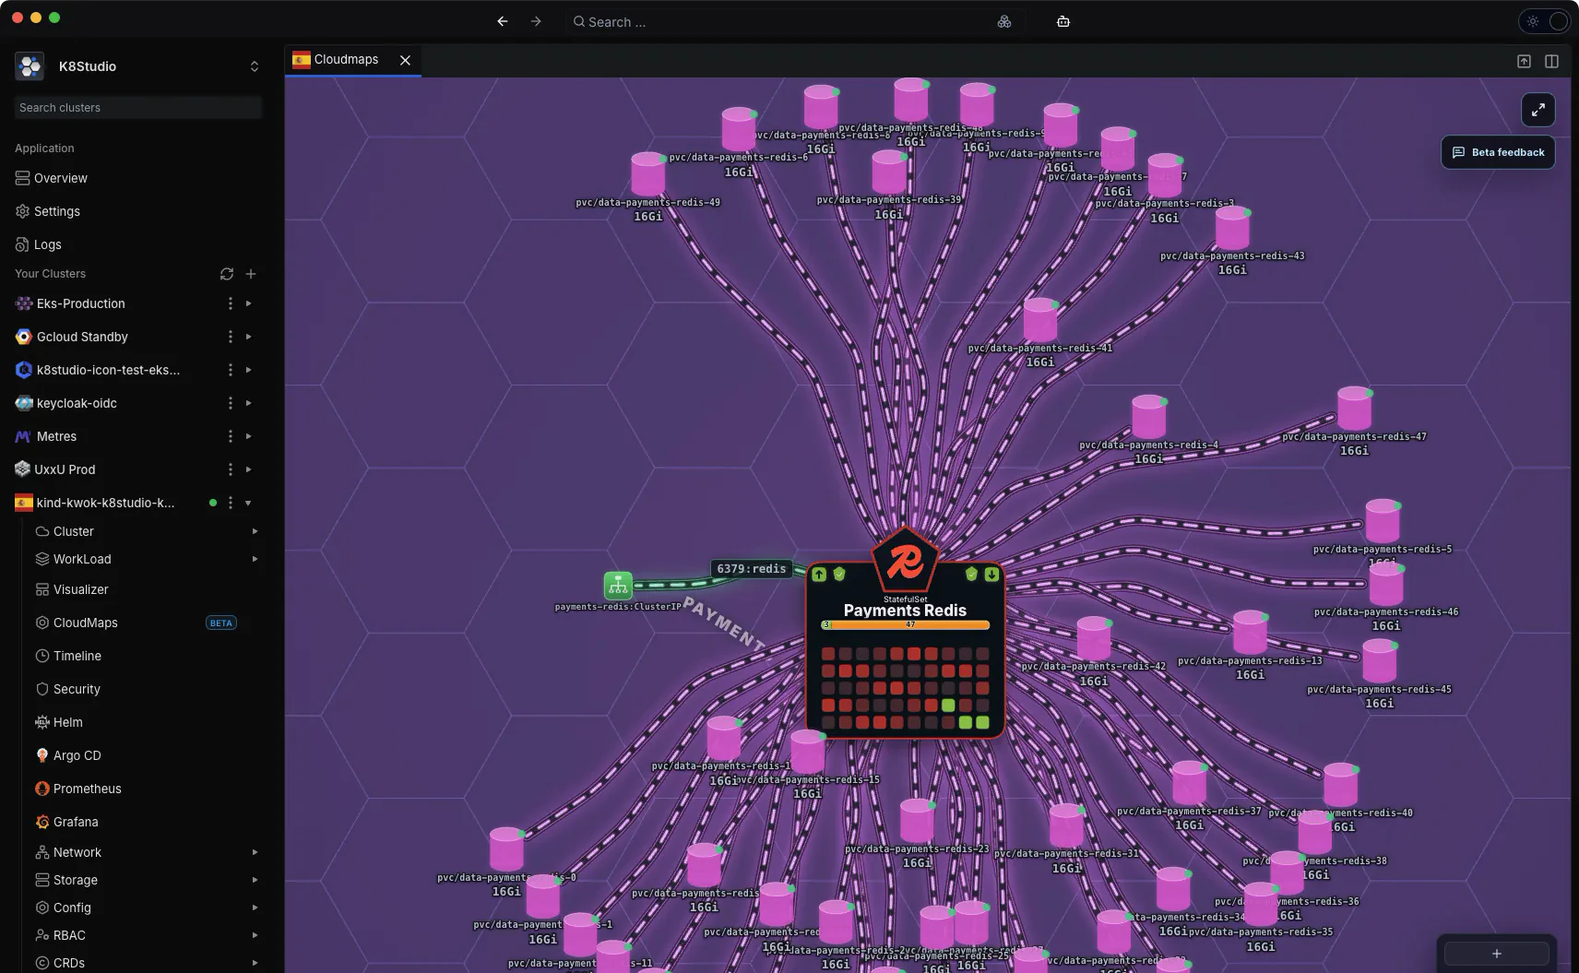Viewport: 1579px width, 973px height.
Task: Open Argo CD from the sidebar
Action: 77,755
